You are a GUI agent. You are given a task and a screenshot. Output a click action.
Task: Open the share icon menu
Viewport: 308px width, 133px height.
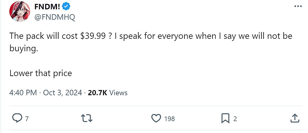coord(295,119)
